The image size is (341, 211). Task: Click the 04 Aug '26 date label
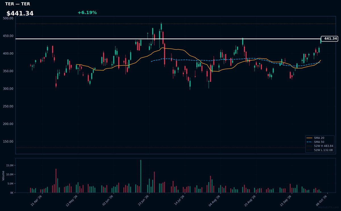[x=215, y=200]
